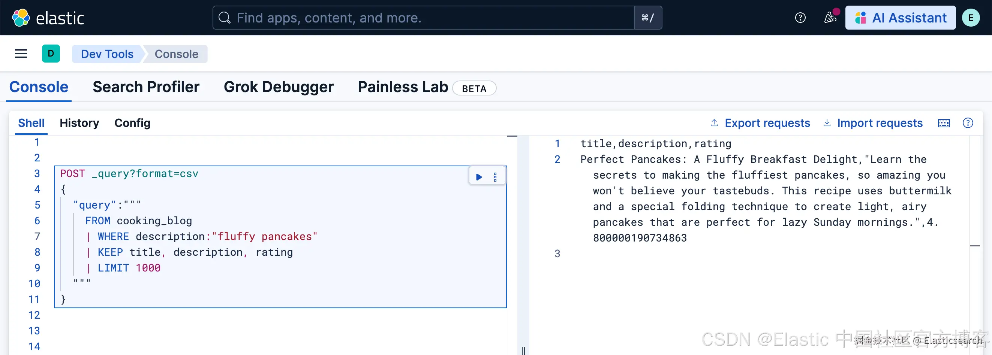Switch to the Search Profiler tab
Viewport: 992px width, 355px height.
point(146,87)
